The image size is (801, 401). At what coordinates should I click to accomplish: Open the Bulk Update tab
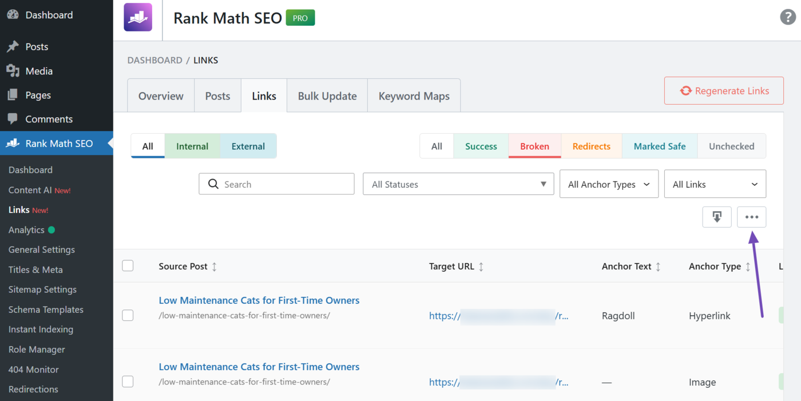tap(327, 96)
